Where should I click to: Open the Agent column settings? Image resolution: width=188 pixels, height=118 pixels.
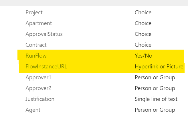tap(33, 110)
